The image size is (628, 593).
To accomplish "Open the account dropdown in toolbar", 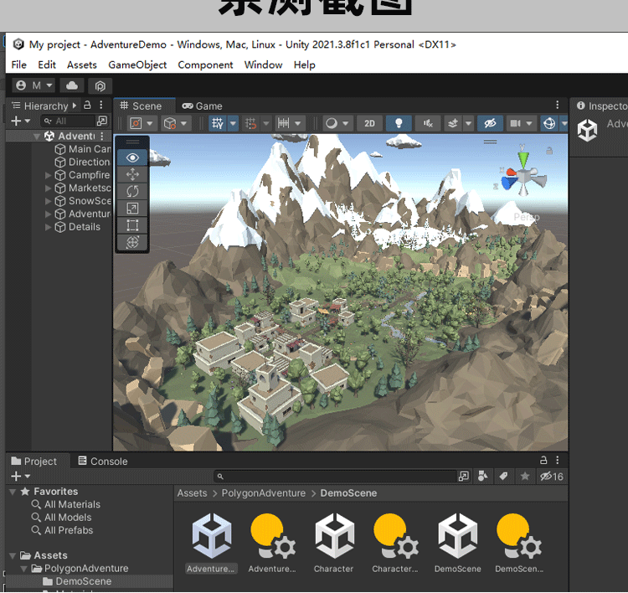I will 34,85.
